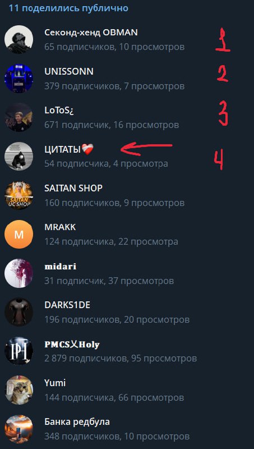Select the midari channel avatar

pyautogui.click(x=19, y=273)
